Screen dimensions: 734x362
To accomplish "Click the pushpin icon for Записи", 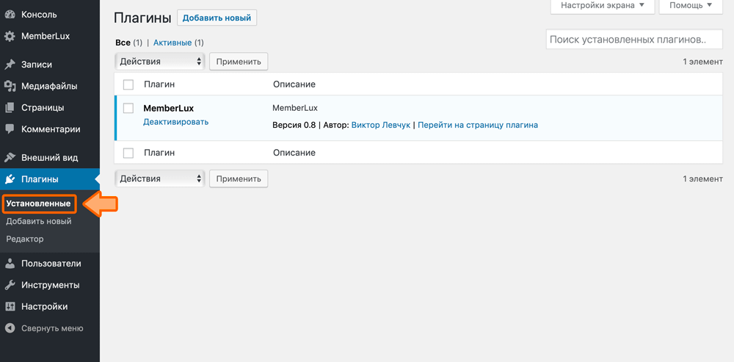I will tap(10, 65).
